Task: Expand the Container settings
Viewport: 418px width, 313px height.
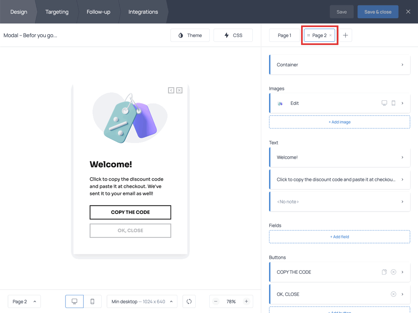Action: (339, 64)
